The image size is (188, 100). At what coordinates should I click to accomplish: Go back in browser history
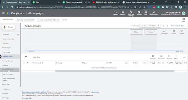point(3,7)
